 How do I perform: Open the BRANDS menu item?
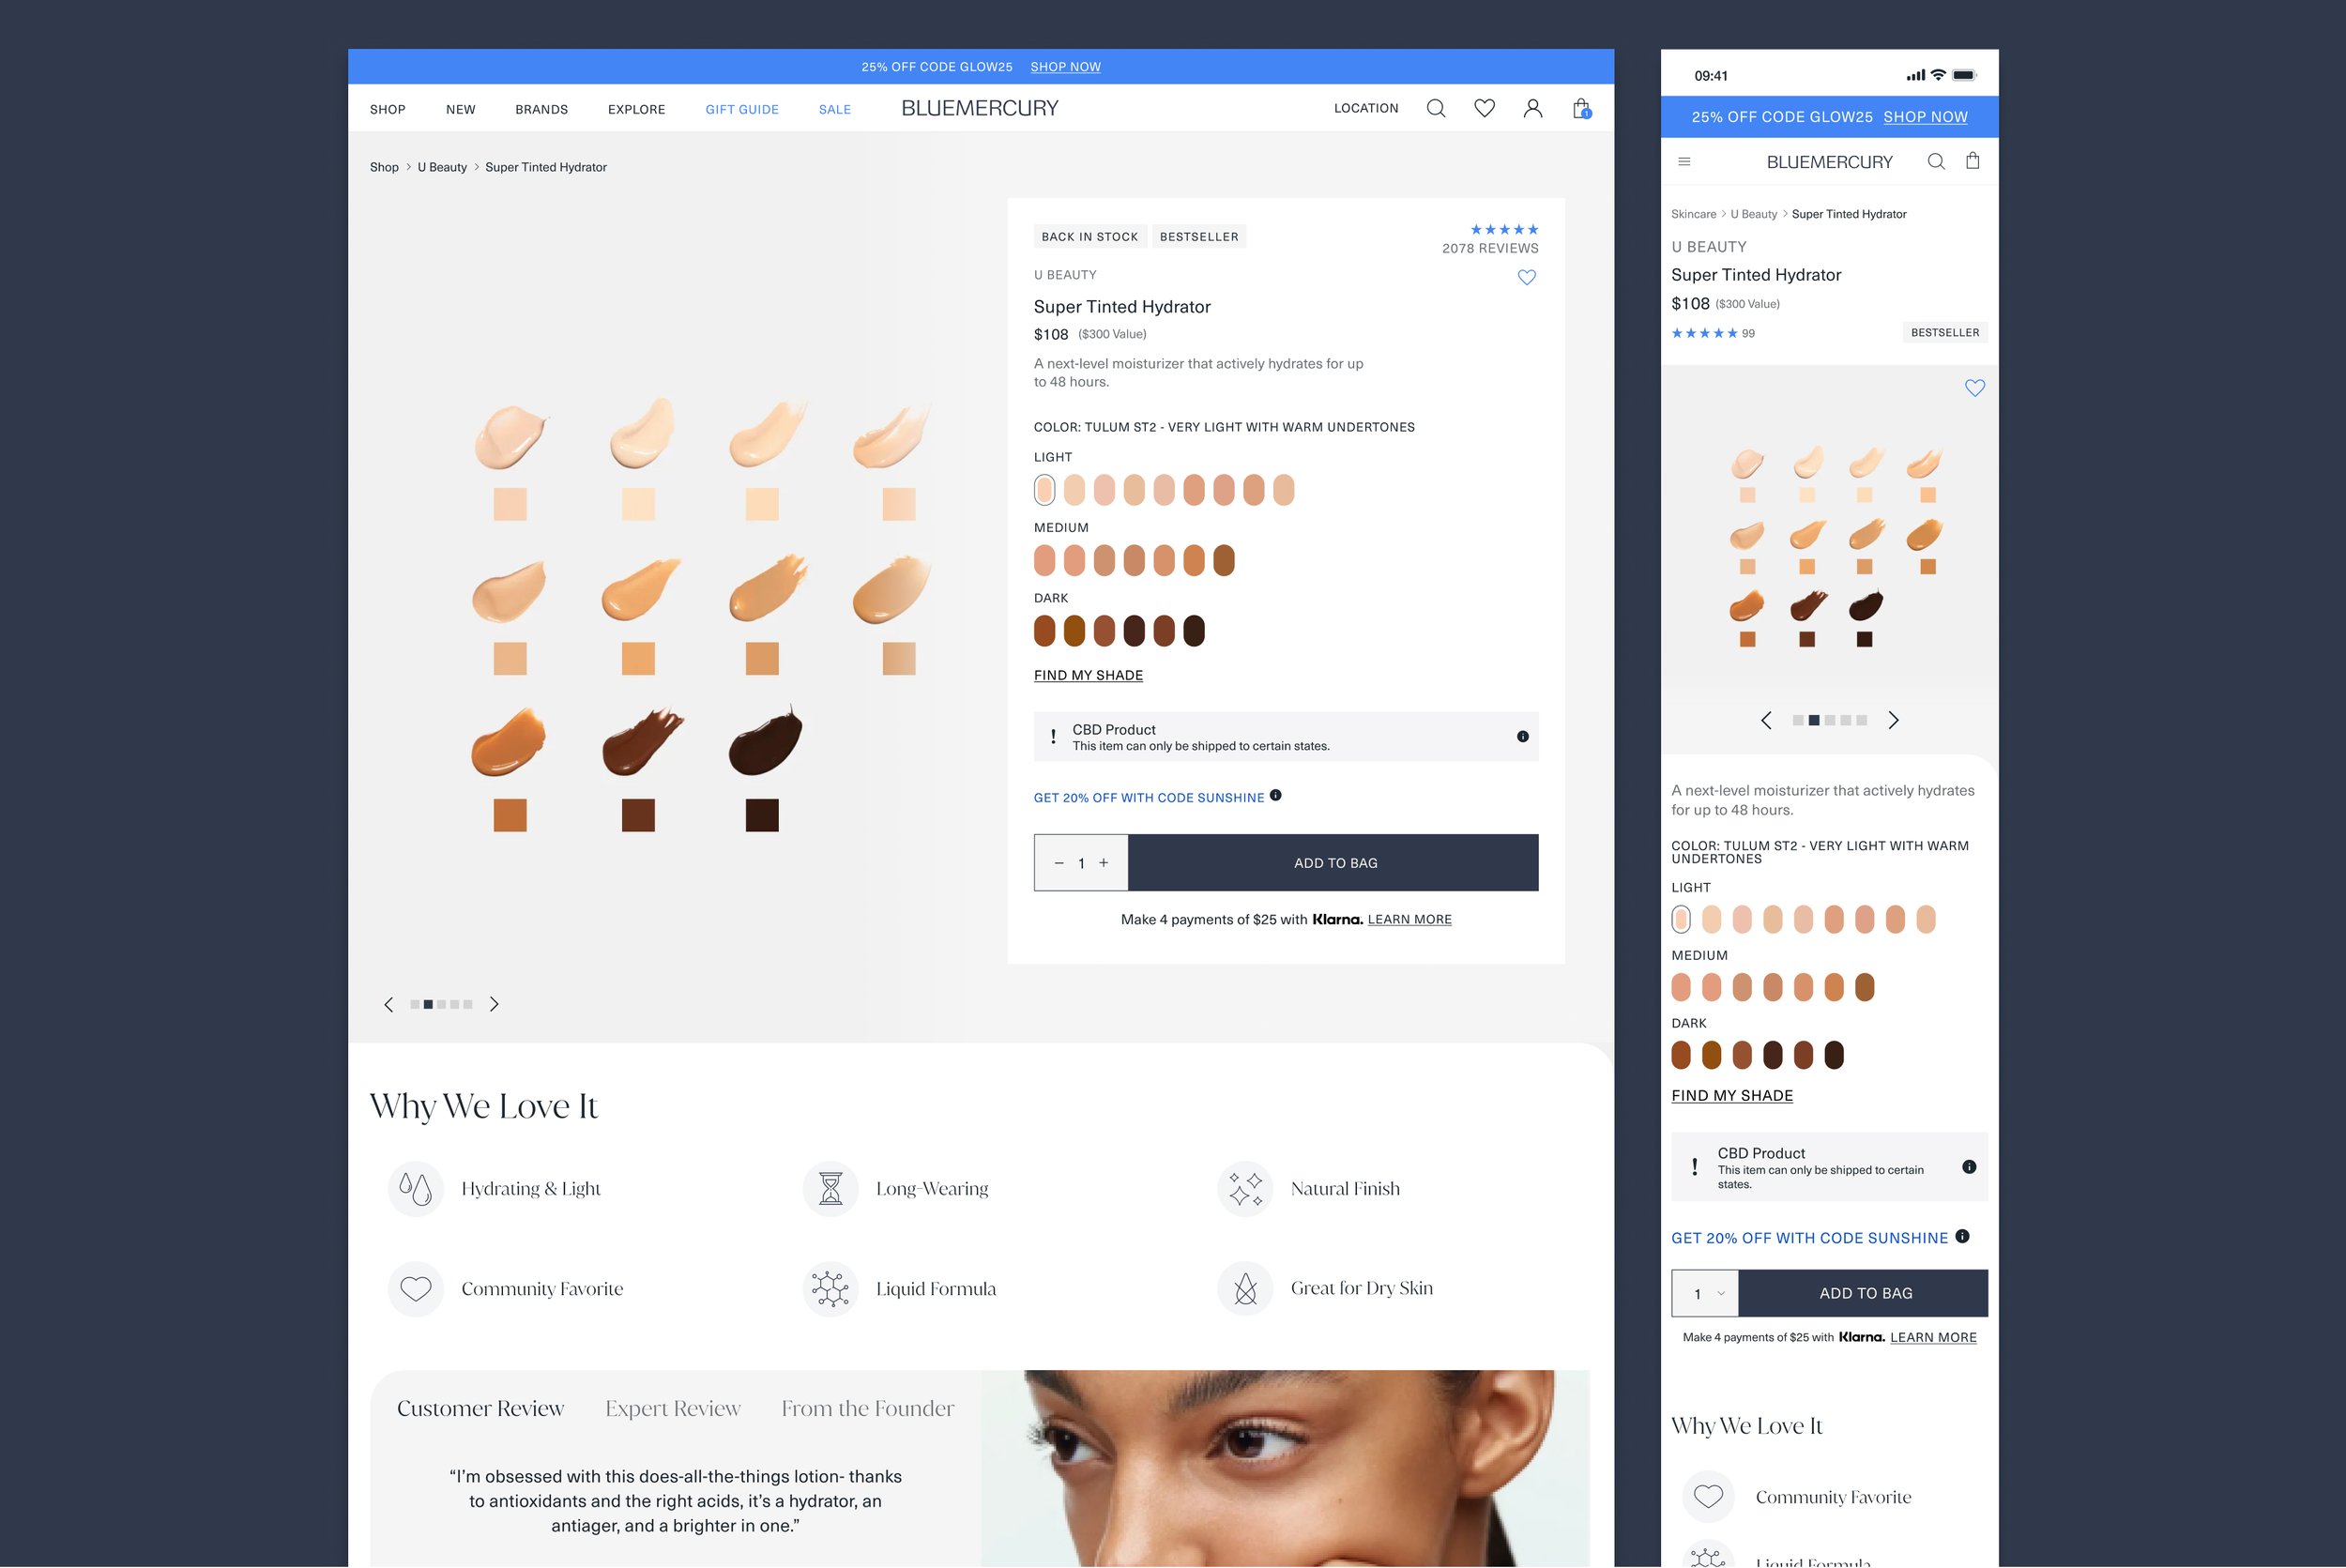[x=541, y=109]
